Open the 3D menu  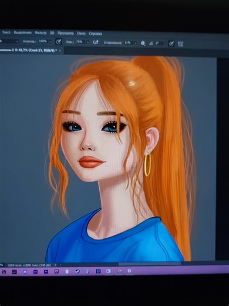pos(52,33)
